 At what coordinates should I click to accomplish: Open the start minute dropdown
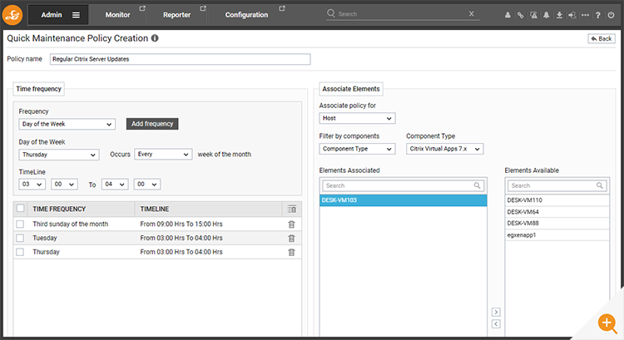(x=64, y=185)
